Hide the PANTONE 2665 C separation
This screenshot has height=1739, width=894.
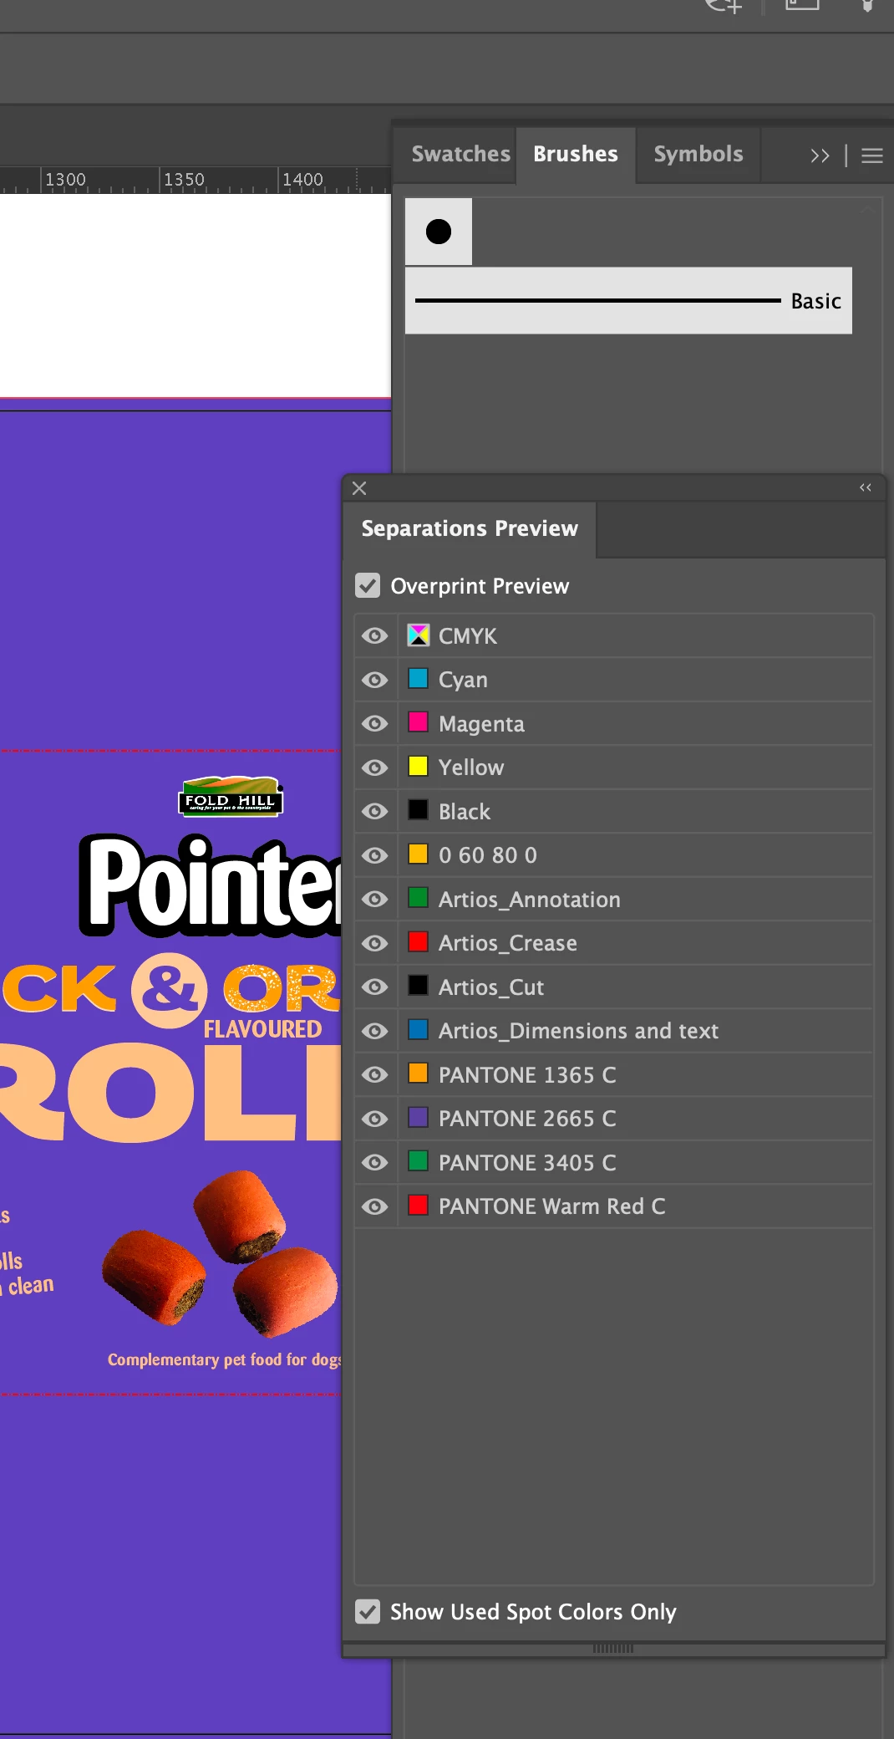[x=375, y=1119]
